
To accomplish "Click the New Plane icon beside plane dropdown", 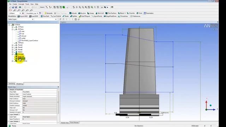I will click(23, 13).
